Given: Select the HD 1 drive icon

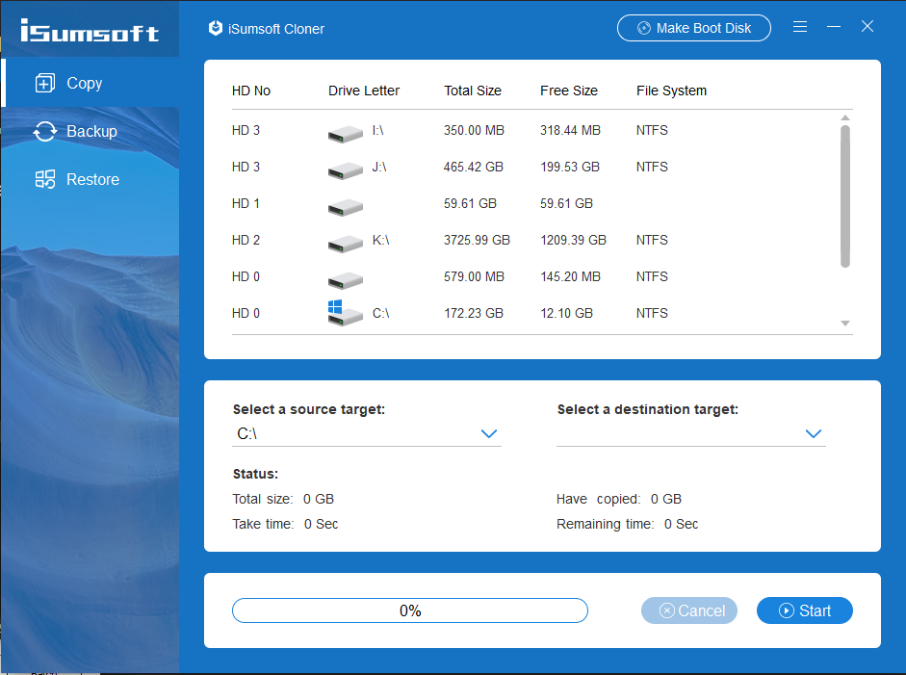Looking at the screenshot, I should (x=346, y=207).
